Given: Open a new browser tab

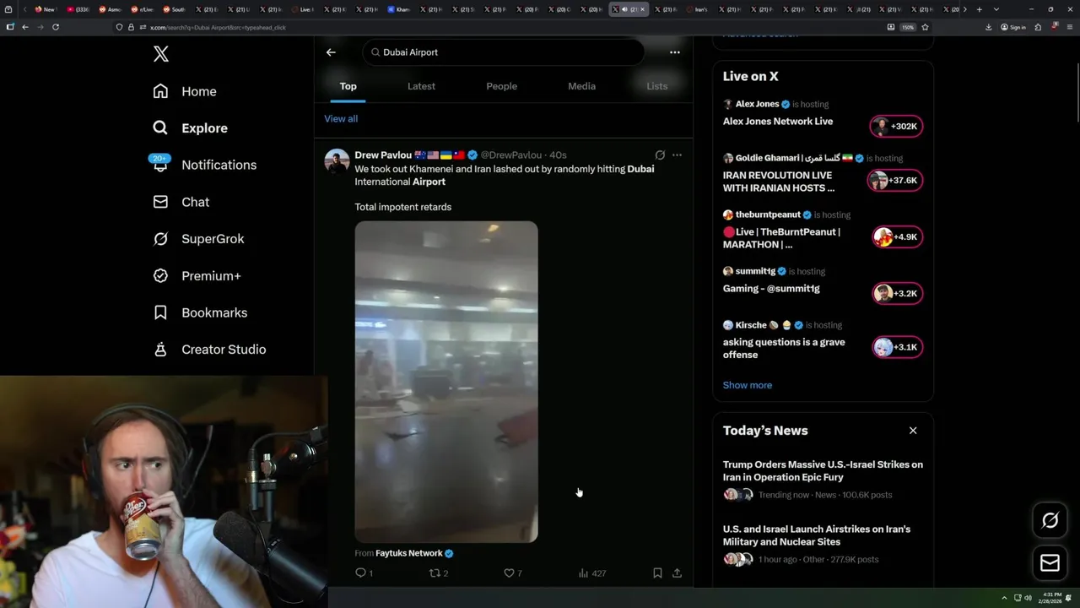Looking at the screenshot, I should point(979,9).
